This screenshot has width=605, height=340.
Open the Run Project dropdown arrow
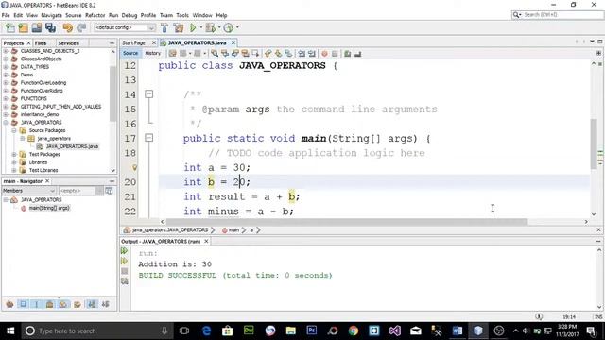[x=200, y=27]
